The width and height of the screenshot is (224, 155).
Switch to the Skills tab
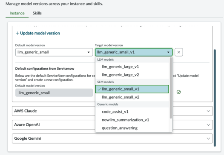pos(37,13)
